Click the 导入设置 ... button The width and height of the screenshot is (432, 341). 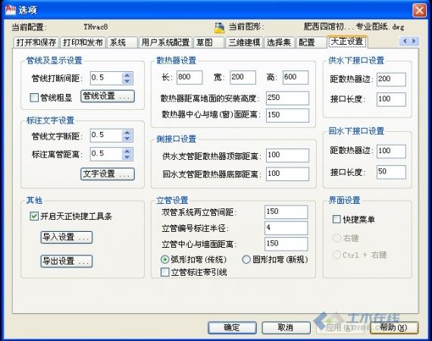67,237
